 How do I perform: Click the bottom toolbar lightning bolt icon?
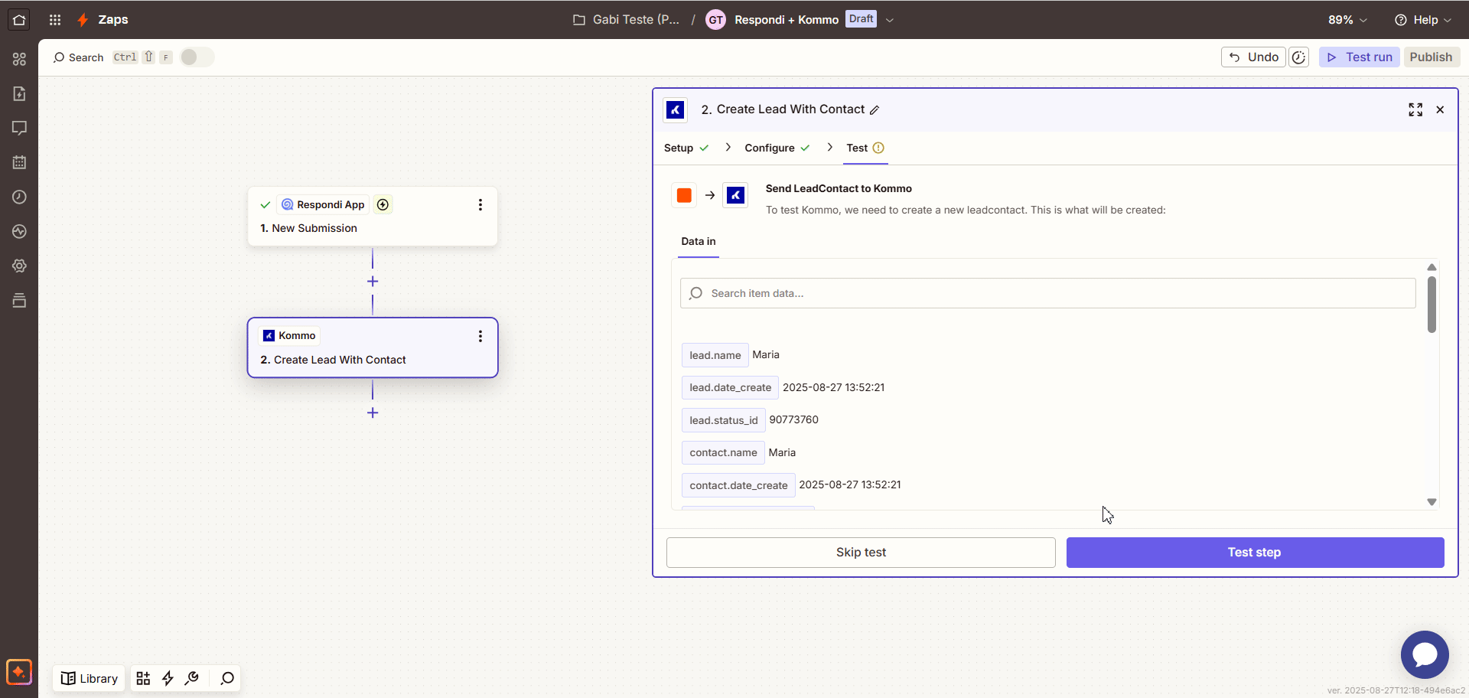point(168,678)
